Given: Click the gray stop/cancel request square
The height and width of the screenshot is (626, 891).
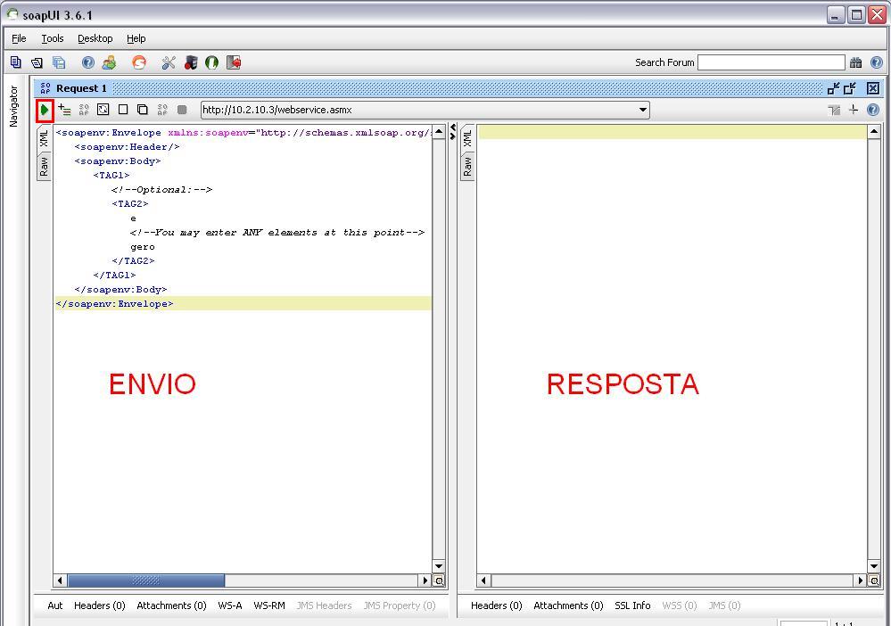Looking at the screenshot, I should point(182,110).
